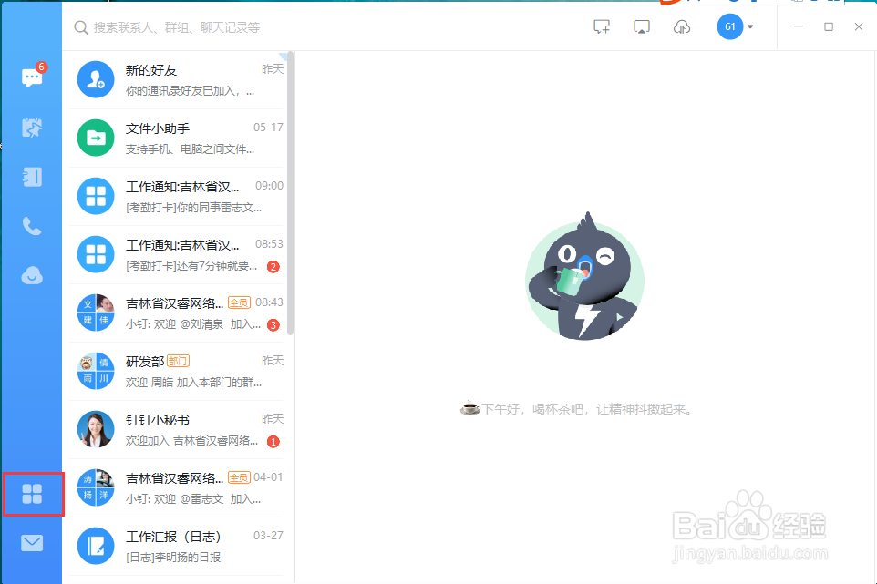Minimize the DingTalk window

798,26
